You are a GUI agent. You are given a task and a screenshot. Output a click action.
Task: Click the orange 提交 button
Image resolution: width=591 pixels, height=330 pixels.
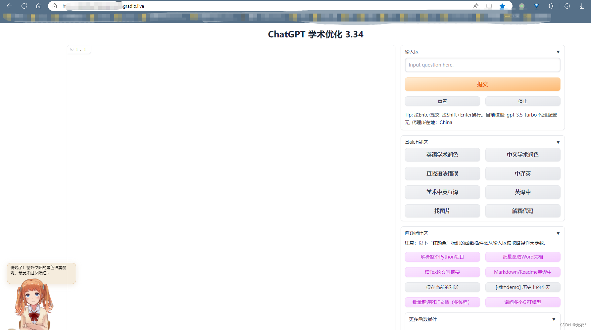click(x=482, y=84)
